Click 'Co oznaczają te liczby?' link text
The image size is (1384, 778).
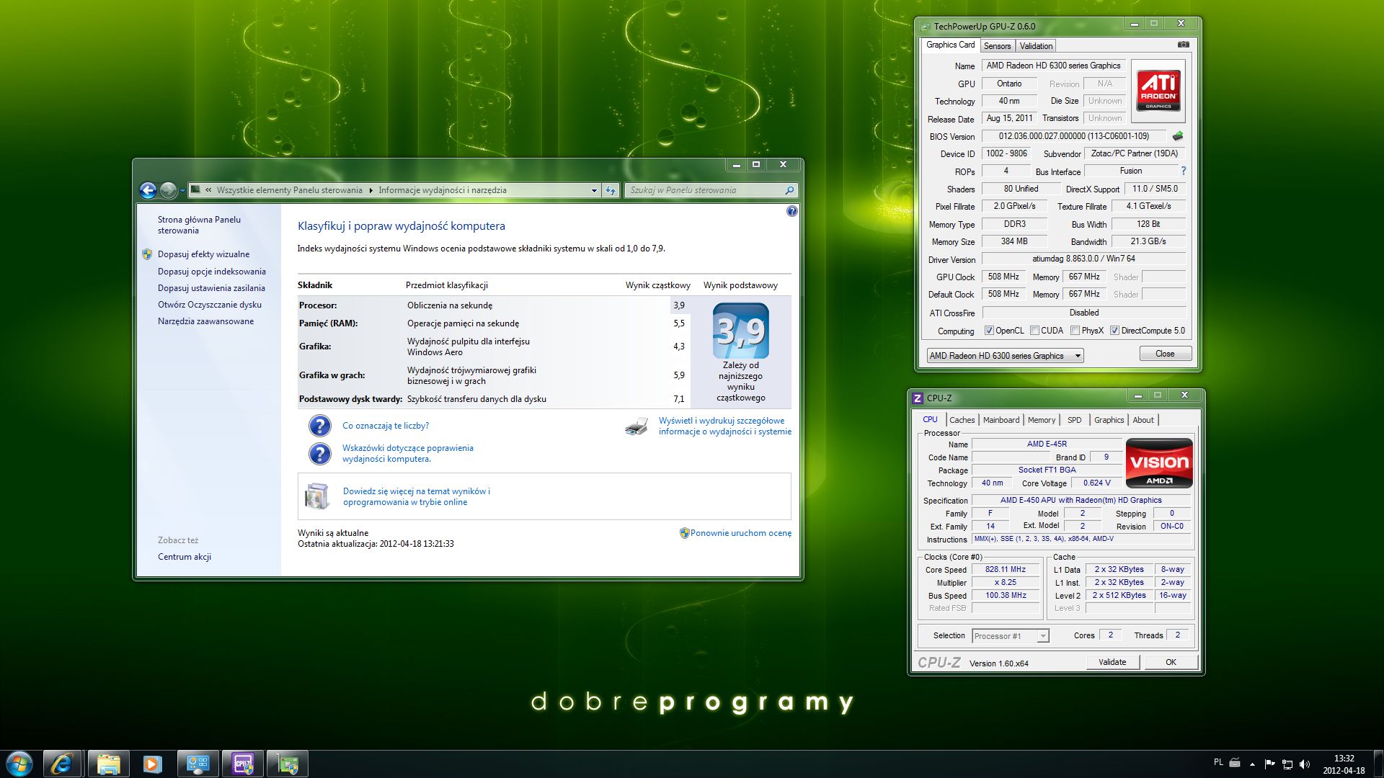point(386,426)
